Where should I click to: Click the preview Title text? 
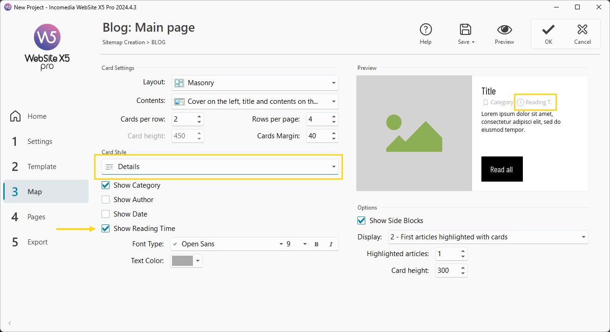[x=488, y=91]
